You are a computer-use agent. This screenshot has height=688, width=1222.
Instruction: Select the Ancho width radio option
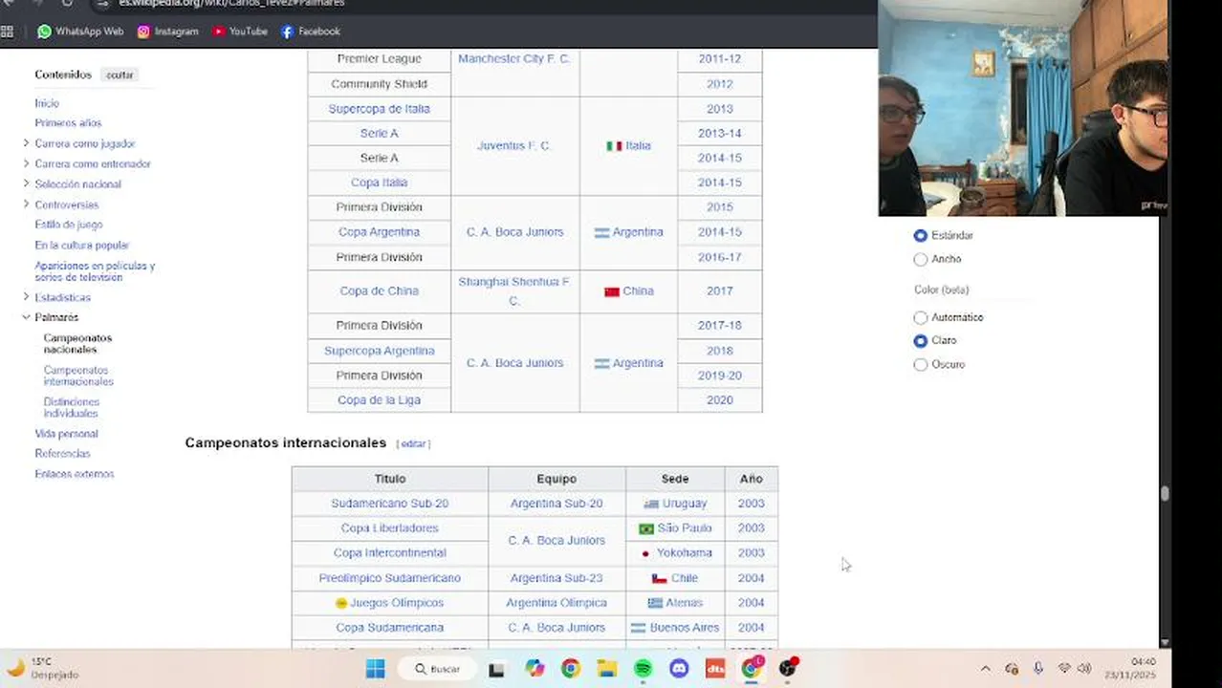pyautogui.click(x=921, y=259)
